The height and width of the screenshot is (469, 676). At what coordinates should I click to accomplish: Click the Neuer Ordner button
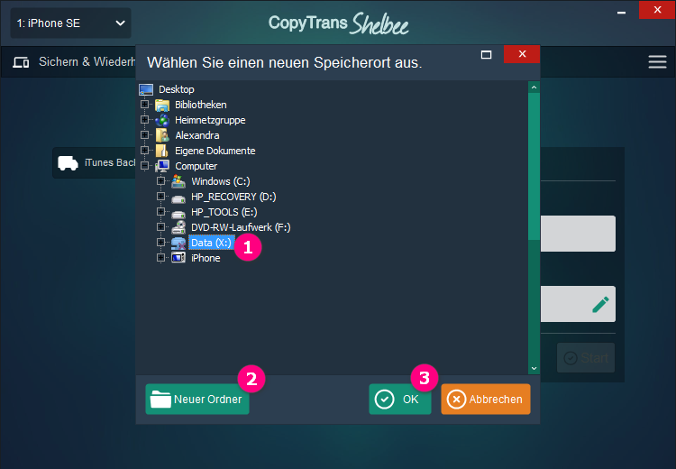coord(197,400)
